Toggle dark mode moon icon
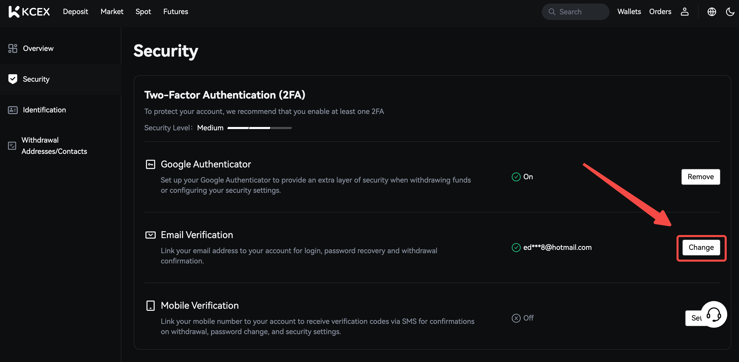The image size is (739, 362). pos(730,12)
